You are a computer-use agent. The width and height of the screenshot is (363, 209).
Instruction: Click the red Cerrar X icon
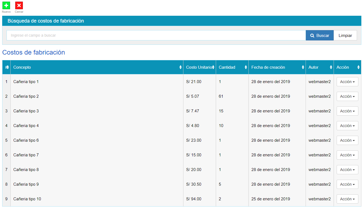click(19, 5)
